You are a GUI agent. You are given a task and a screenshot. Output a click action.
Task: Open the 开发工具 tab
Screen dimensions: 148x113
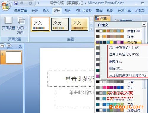[124, 11]
